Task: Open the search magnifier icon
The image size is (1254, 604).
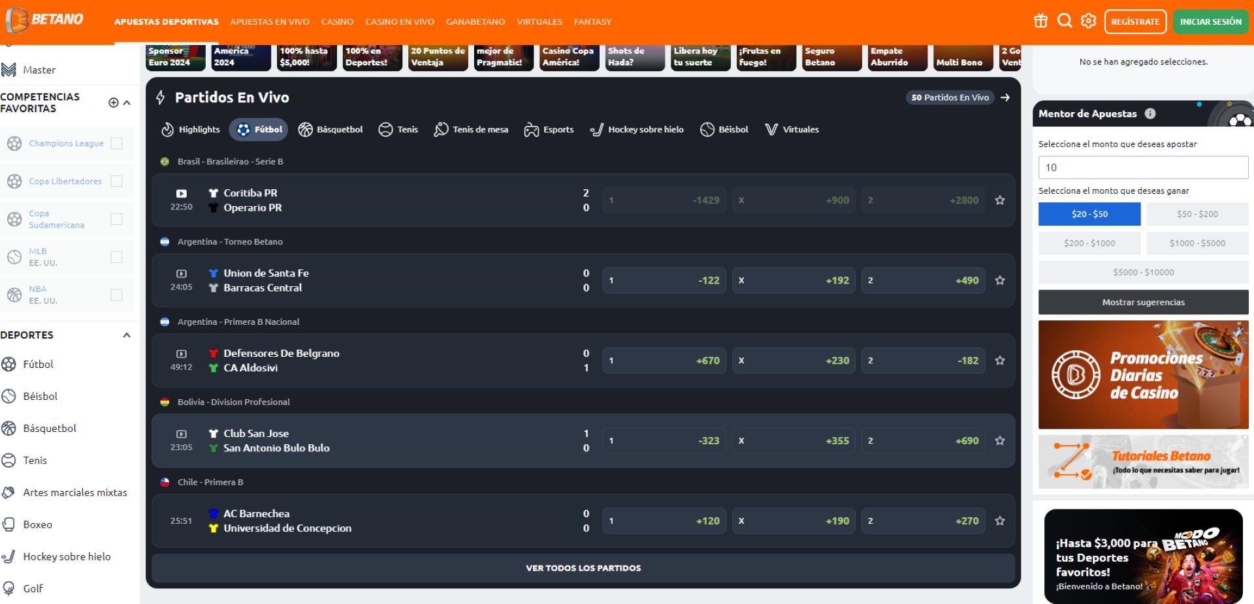Action: tap(1065, 21)
